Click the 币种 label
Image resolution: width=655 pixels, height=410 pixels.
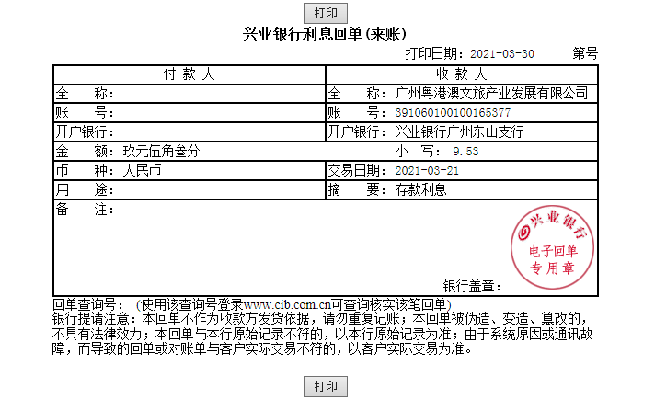(85, 170)
